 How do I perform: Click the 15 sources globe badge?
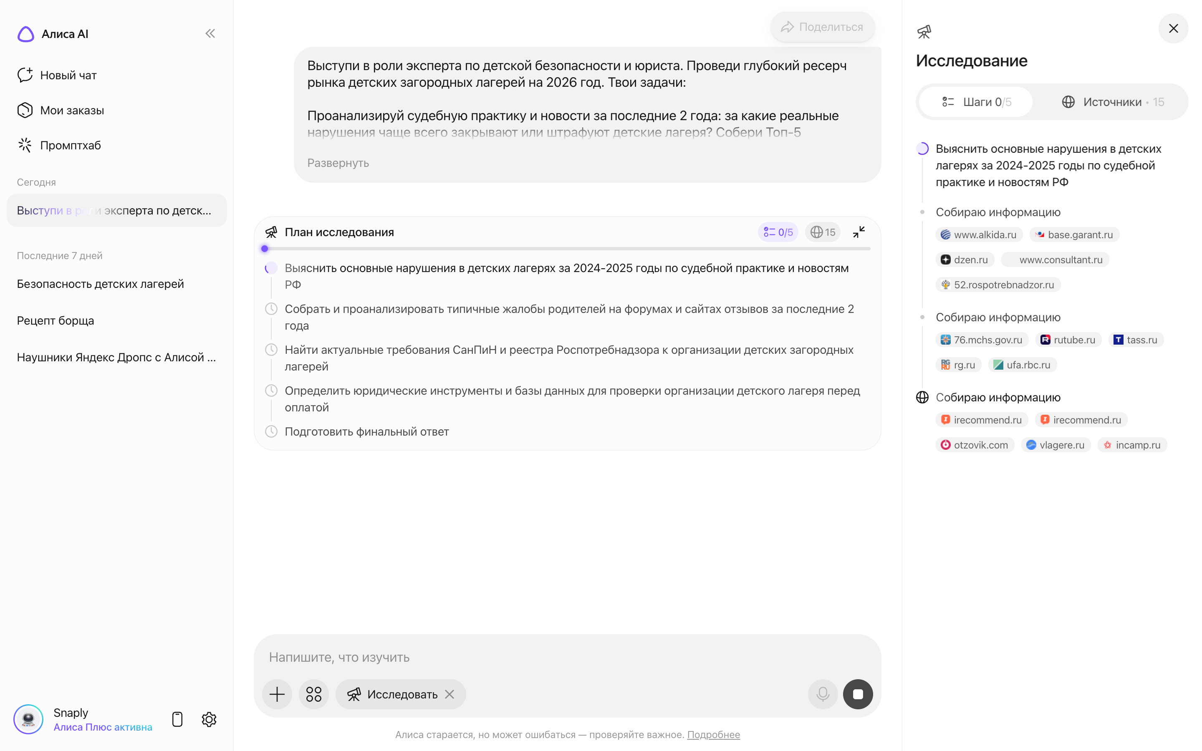point(823,232)
